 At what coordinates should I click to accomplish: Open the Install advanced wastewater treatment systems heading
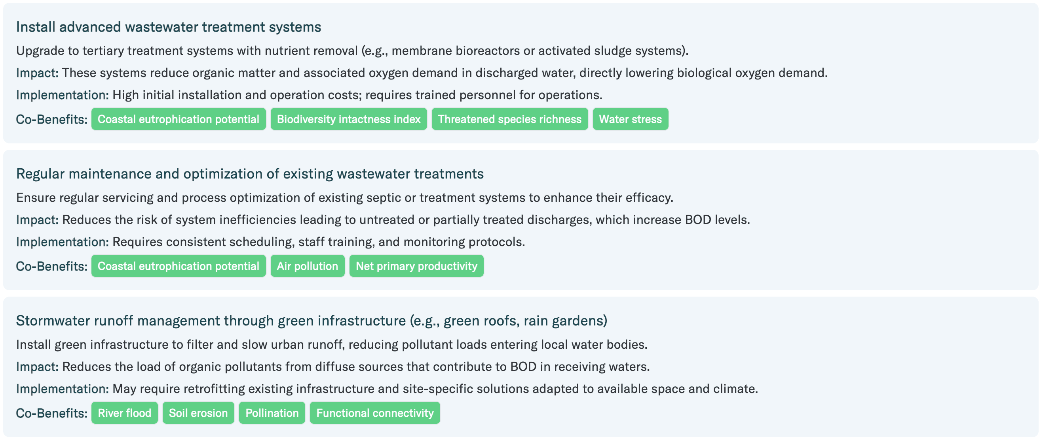[x=169, y=27]
